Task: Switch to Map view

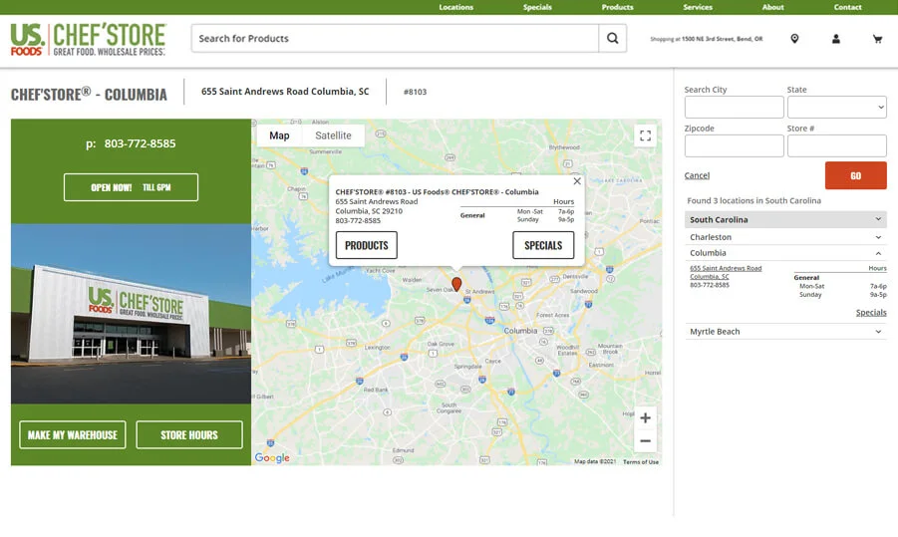Action: tap(279, 135)
